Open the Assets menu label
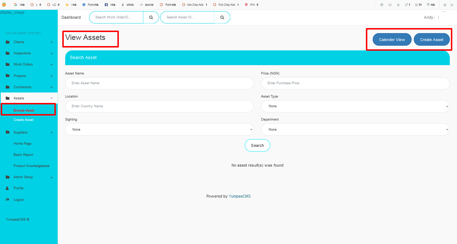This screenshot has width=457, height=244. 19,98
